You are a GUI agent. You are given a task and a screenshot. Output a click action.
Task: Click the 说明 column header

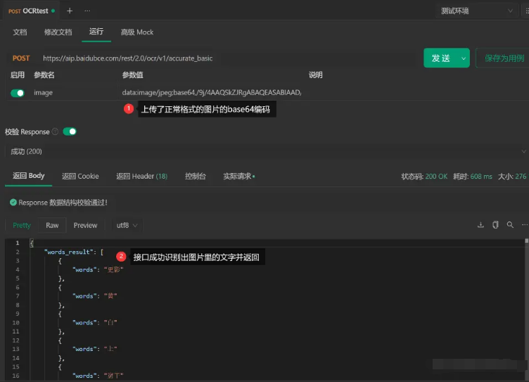click(x=315, y=75)
